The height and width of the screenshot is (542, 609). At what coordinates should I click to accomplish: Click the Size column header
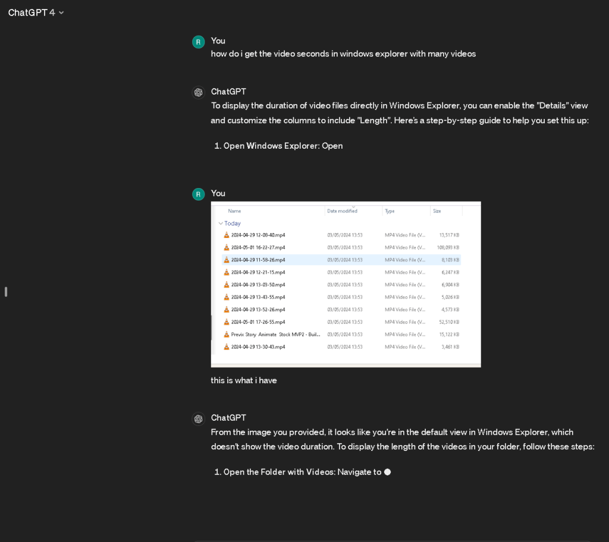point(437,211)
